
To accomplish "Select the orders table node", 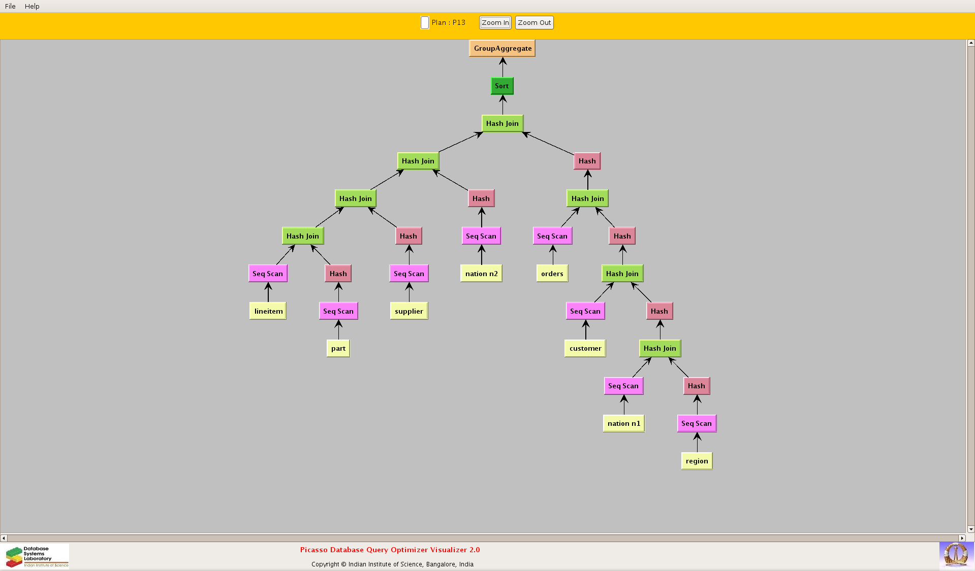I will click(552, 274).
